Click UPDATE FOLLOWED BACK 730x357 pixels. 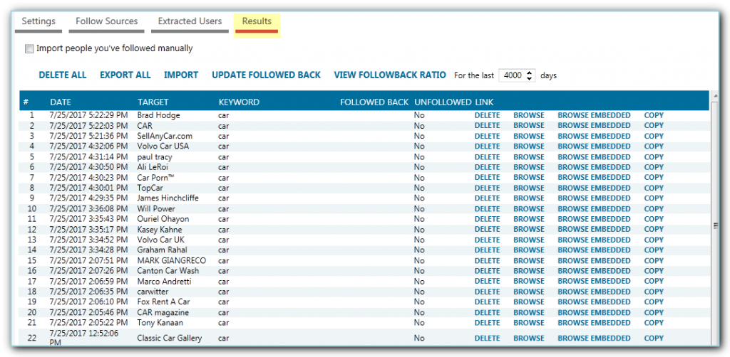pyautogui.click(x=267, y=75)
